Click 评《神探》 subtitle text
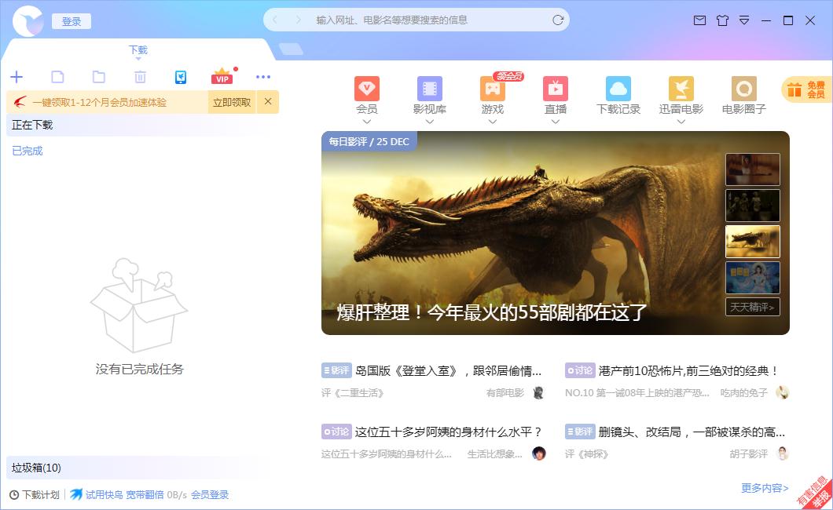833x510 pixels. pos(586,454)
